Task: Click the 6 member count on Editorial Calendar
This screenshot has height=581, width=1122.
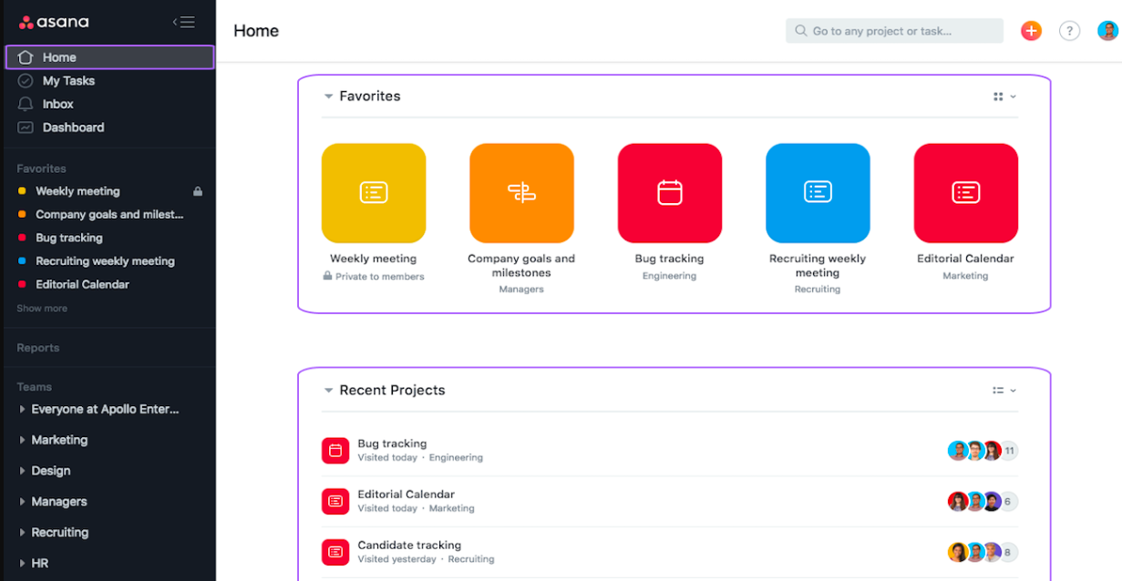Action: click(1009, 502)
